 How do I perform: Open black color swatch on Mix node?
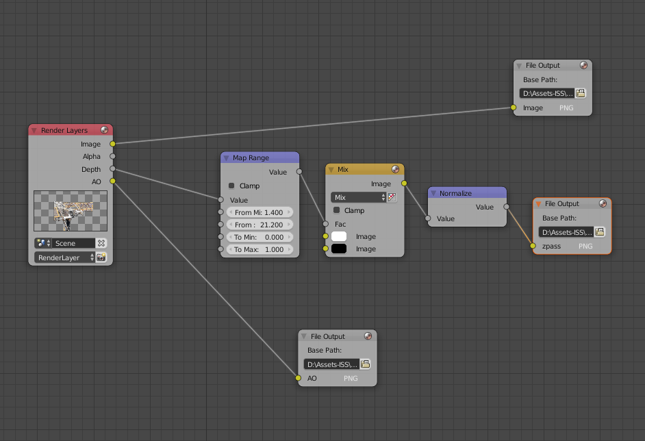[339, 249]
